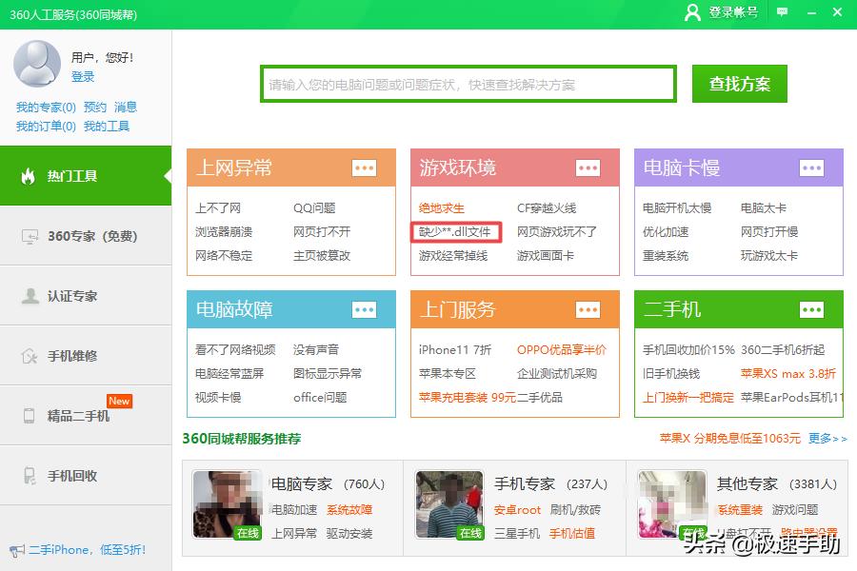Open more options for 二手机 category

click(x=811, y=310)
